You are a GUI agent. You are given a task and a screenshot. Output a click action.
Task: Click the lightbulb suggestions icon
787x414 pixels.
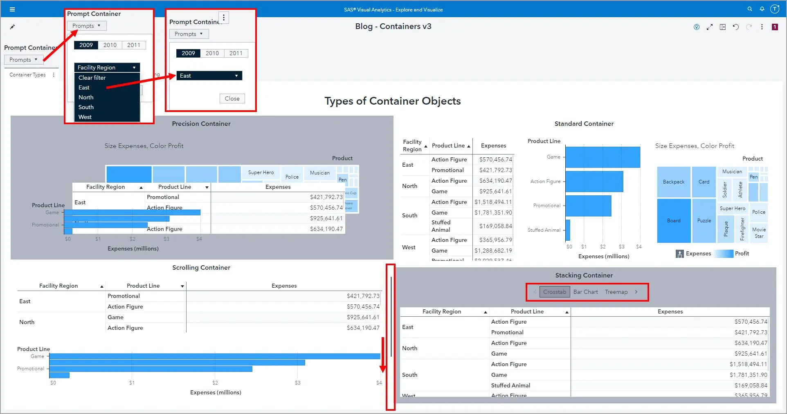click(x=696, y=27)
